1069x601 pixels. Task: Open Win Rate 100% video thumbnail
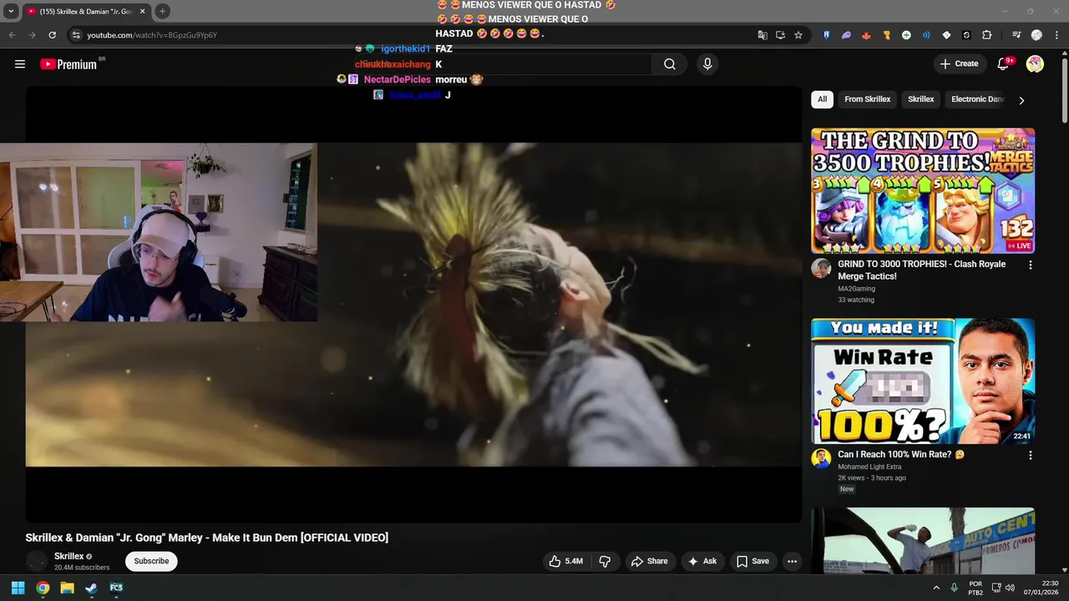click(x=923, y=381)
